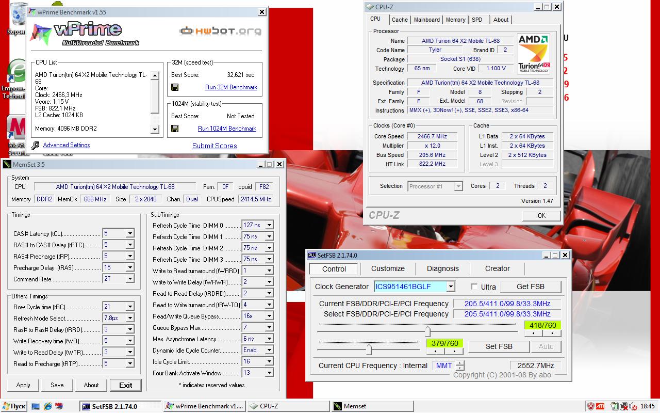Click the volume speaker tray icon
Viewport: 660px width, 413px height.
(x=634, y=406)
